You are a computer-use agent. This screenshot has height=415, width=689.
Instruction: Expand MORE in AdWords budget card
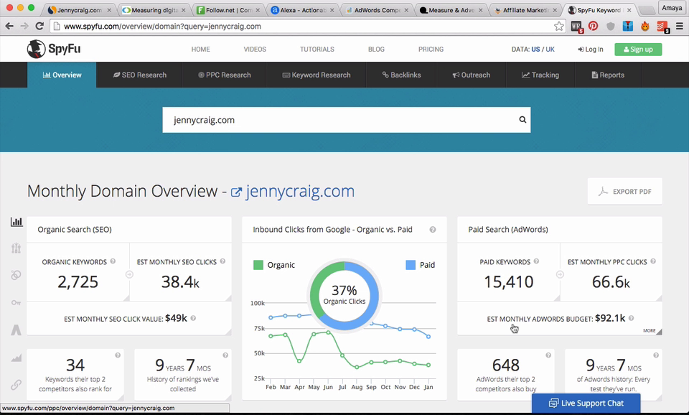click(x=652, y=330)
